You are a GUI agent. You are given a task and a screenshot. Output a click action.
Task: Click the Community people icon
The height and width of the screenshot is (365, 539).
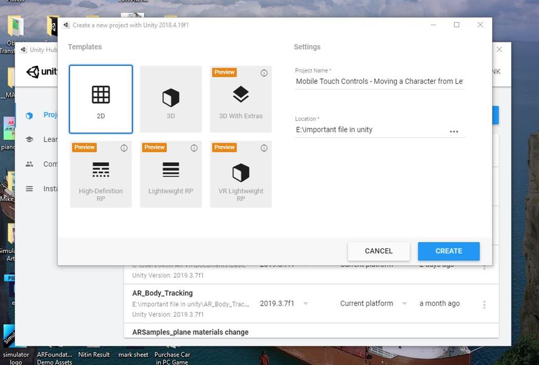click(x=30, y=164)
